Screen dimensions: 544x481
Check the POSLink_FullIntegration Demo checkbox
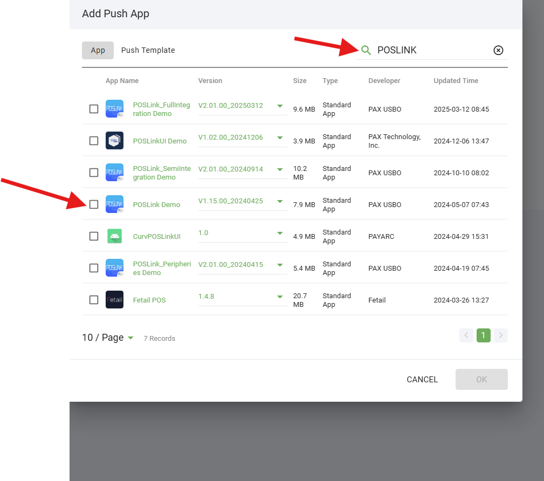pos(94,109)
